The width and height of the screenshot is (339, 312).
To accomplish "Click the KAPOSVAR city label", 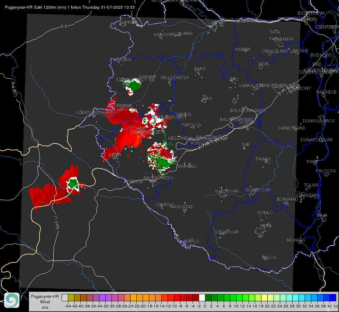I will tap(227, 191).
